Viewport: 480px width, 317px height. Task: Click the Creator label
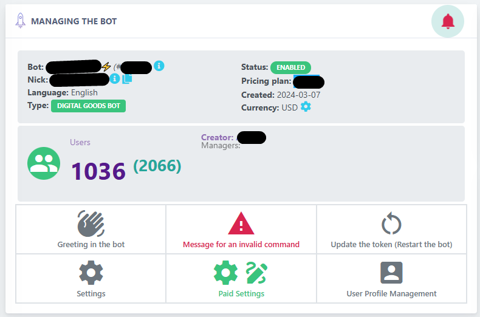click(x=217, y=137)
